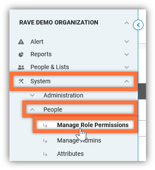The width and height of the screenshot is (155, 170).
Task: Expand the Alert menu chevron
Action: 127,42
